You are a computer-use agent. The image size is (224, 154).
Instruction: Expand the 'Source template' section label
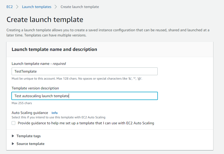[30, 144]
